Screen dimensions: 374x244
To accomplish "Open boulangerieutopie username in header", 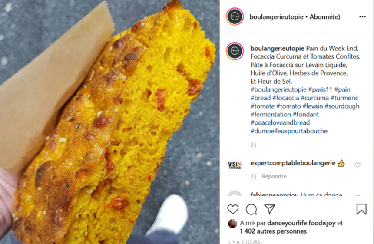I will pos(276,17).
